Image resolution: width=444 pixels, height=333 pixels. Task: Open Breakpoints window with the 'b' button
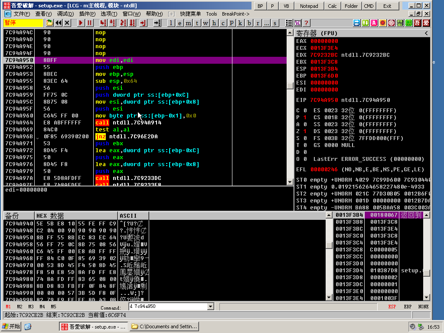point(249,23)
